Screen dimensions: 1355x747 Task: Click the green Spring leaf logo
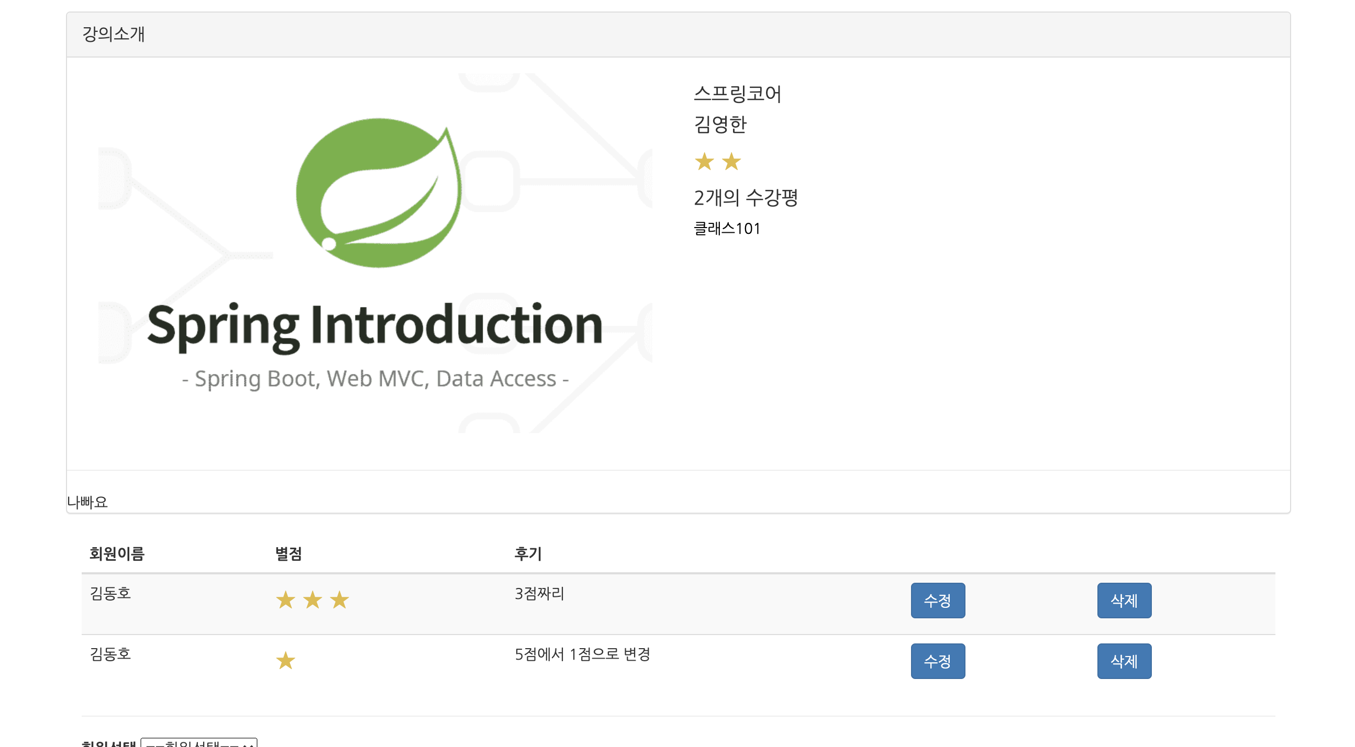pyautogui.click(x=379, y=193)
